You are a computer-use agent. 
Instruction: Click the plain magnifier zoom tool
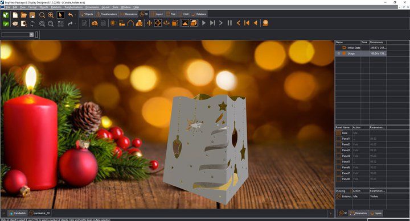click(42, 15)
